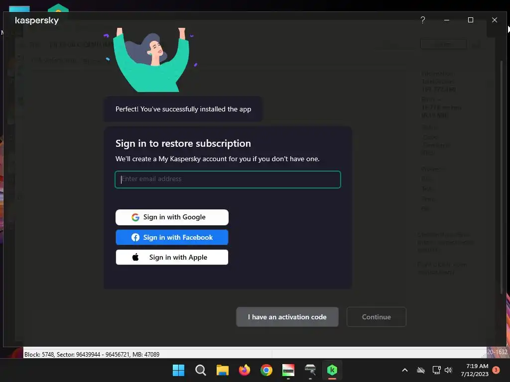Viewport: 510px width, 382px height.
Task: Click the Kaspersky dialog vertical scrollbar
Action: [x=502, y=177]
